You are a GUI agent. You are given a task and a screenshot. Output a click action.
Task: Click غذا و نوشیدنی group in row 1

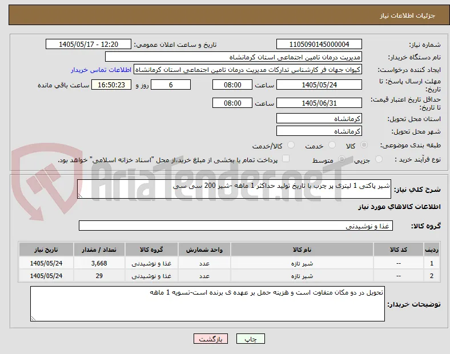point(151,263)
